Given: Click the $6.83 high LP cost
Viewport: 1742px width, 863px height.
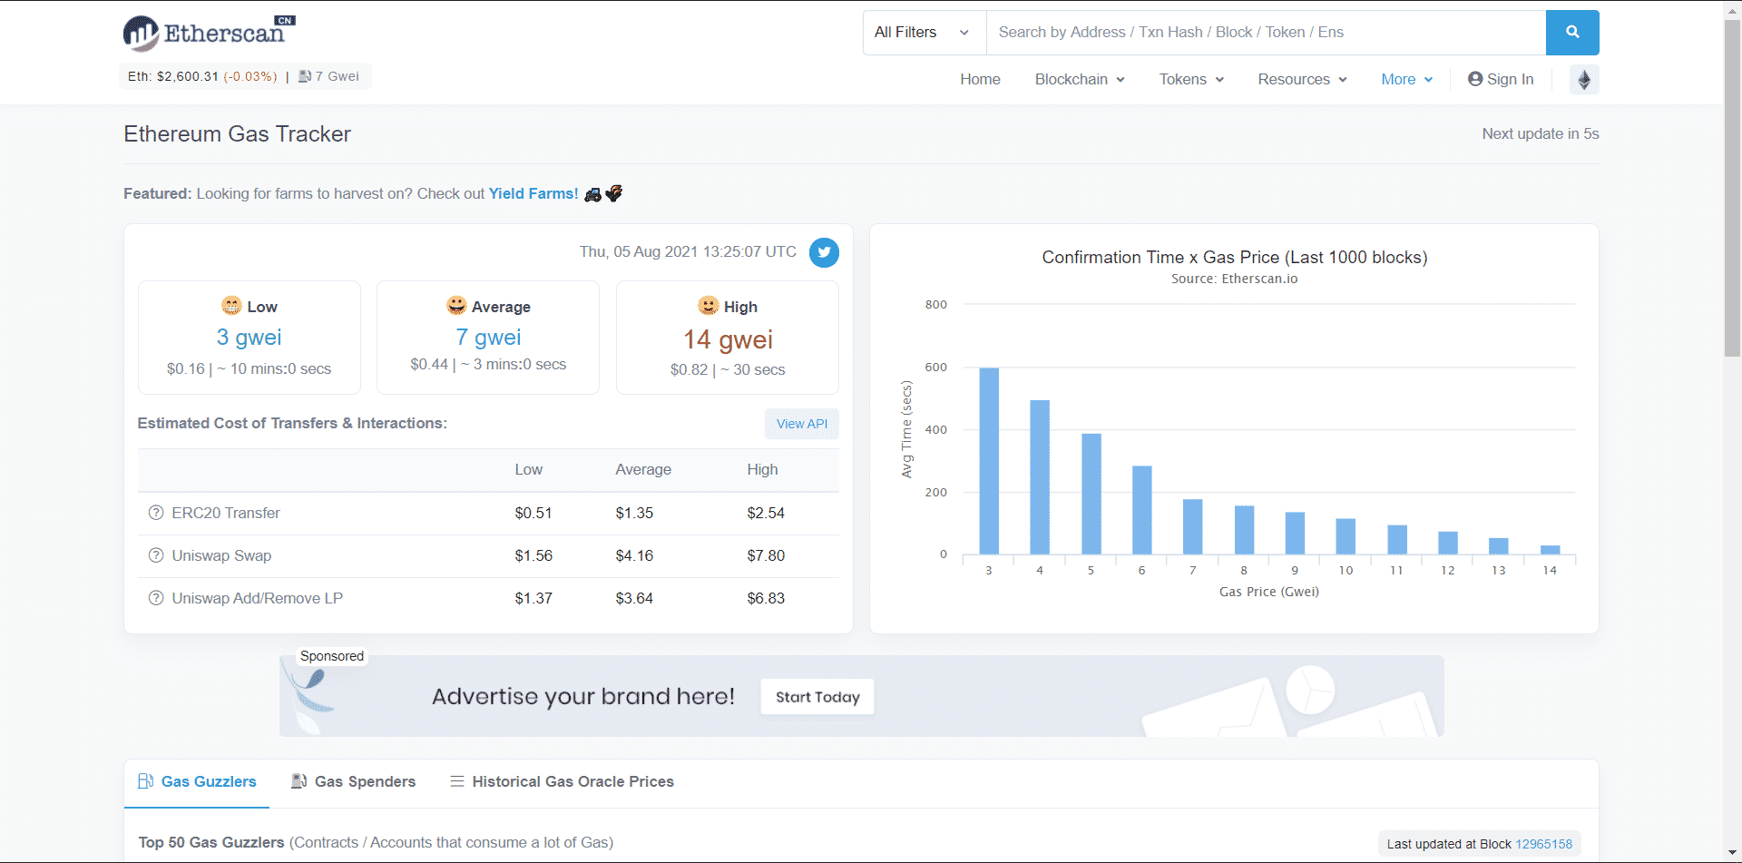Looking at the screenshot, I should pyautogui.click(x=766, y=598).
